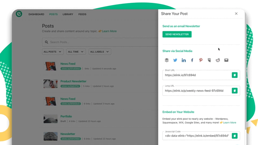
Task: Click the Portfolio post thumbnail
Action: tap(51, 119)
